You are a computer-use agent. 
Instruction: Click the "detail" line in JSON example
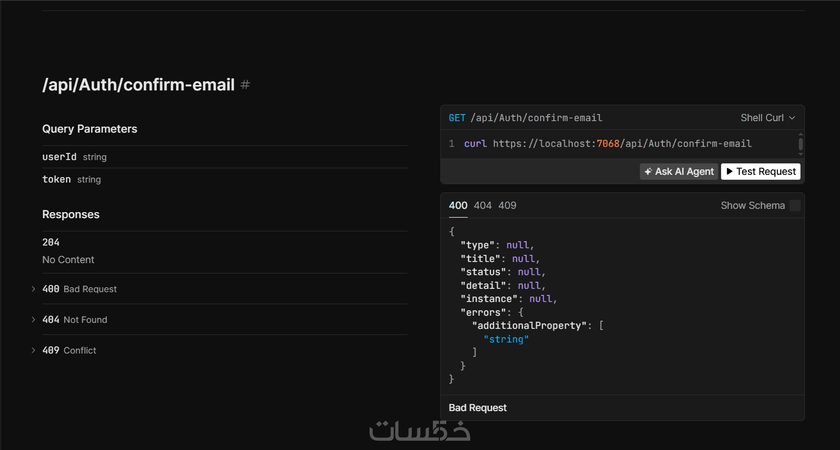pos(503,286)
